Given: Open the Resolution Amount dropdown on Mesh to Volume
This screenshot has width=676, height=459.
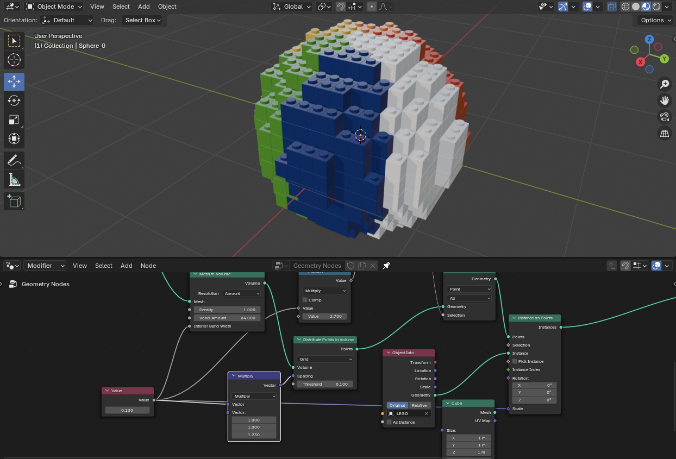Looking at the screenshot, I should 241,293.
